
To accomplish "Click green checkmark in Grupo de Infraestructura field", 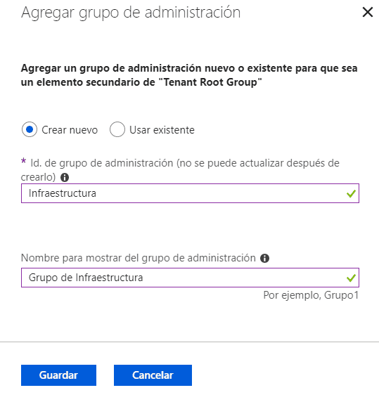I will pyautogui.click(x=351, y=278).
